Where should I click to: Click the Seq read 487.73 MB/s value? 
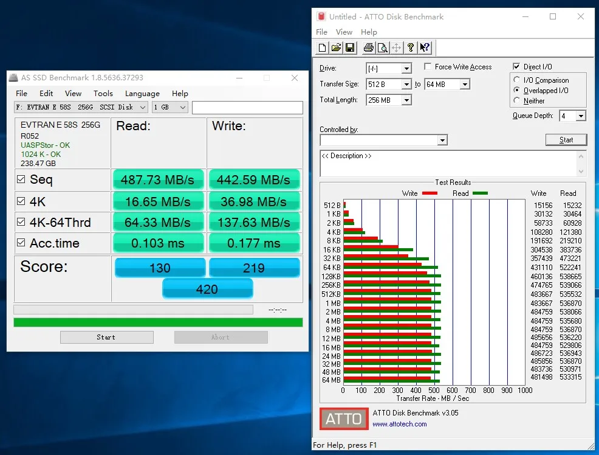(158, 179)
